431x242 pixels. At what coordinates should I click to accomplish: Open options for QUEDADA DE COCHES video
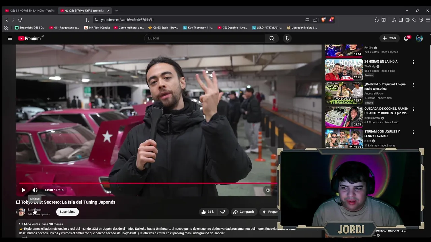tap(413, 109)
